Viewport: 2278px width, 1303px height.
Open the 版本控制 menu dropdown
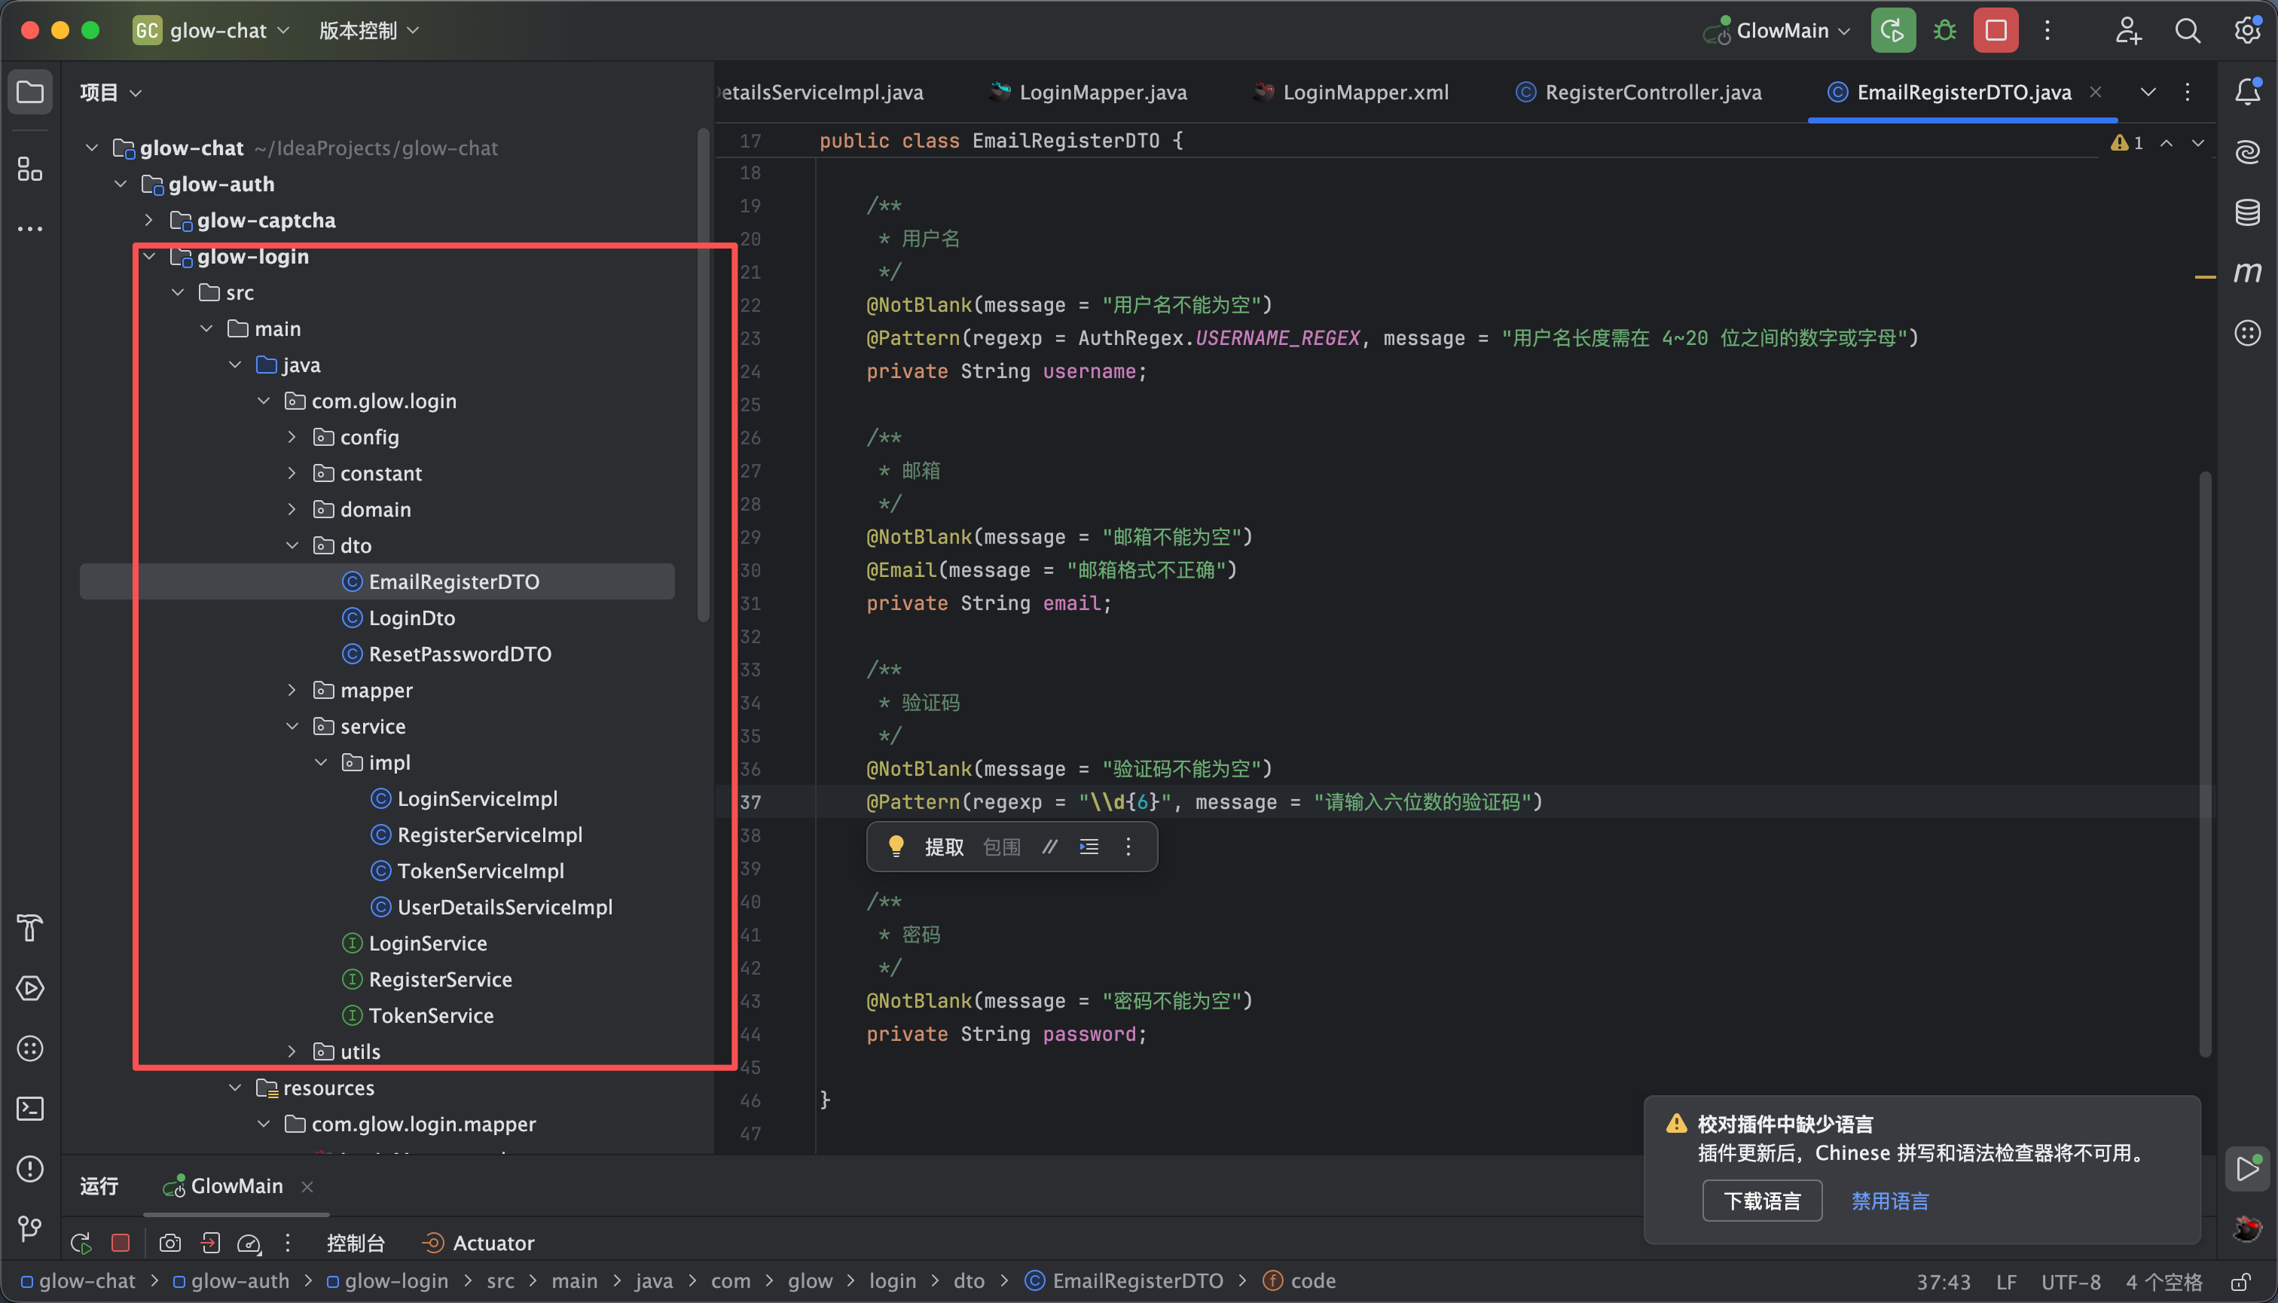[368, 30]
